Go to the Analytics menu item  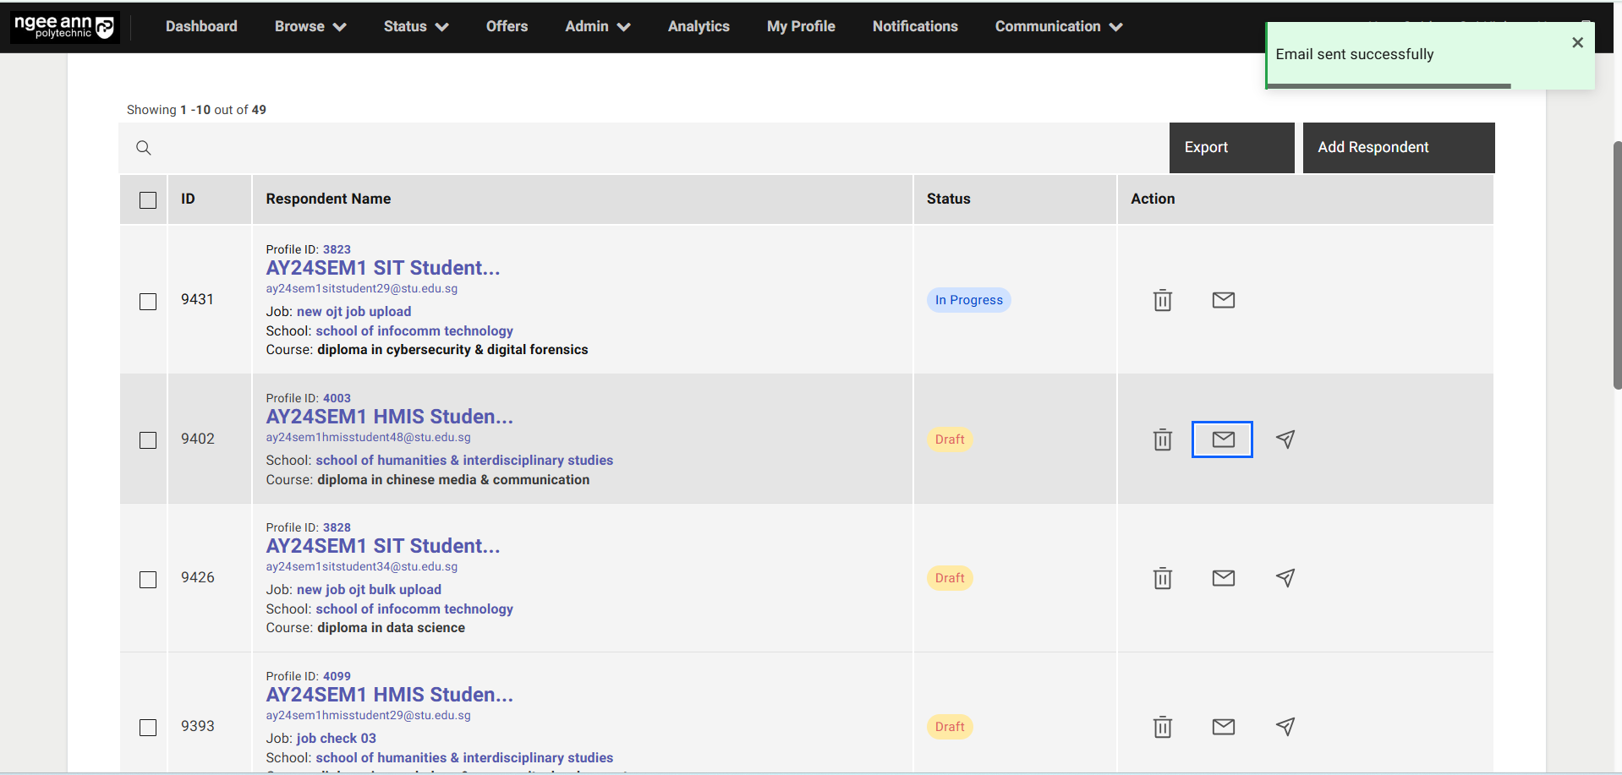tap(698, 26)
